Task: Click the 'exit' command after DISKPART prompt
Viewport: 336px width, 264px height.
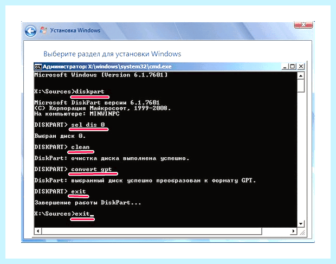Action: coord(79,191)
